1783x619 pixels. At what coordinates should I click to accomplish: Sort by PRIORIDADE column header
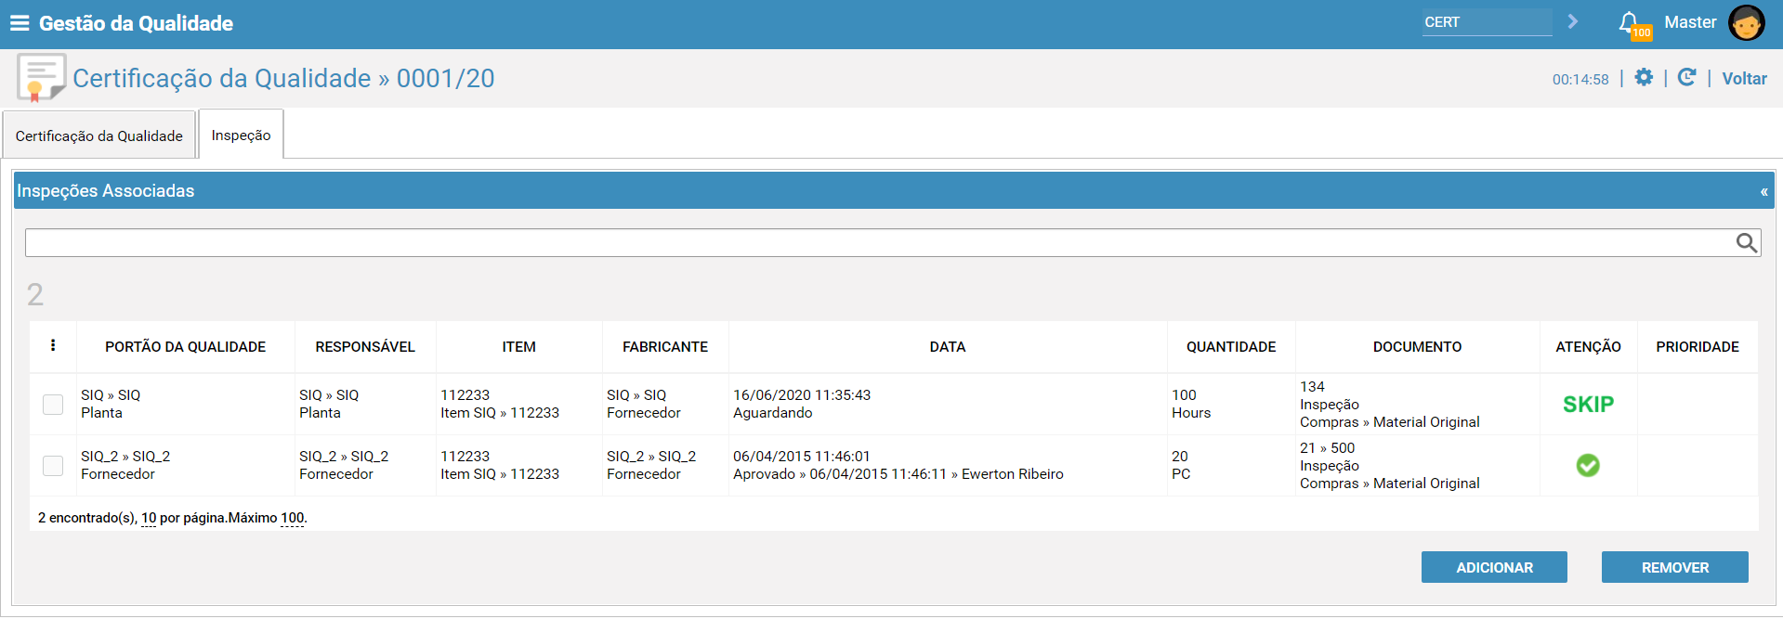coord(1698,346)
